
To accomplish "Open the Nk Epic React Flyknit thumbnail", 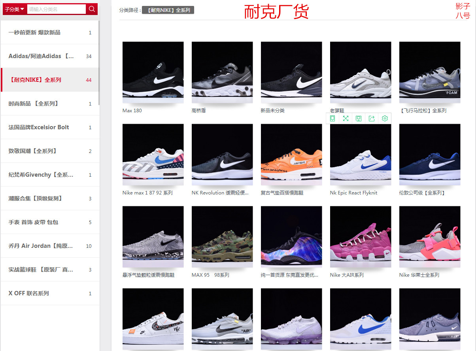I will tap(361, 155).
